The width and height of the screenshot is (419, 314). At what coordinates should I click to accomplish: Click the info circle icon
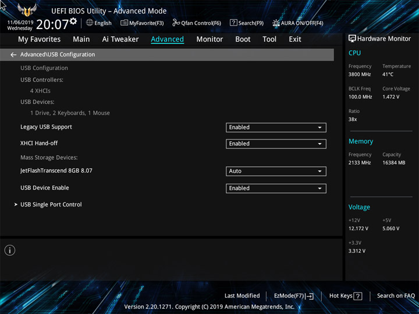coord(10,251)
